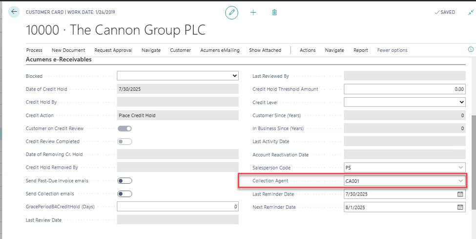Click the Customer Card work date caption
The height and width of the screenshot is (239, 476).
click(x=70, y=13)
